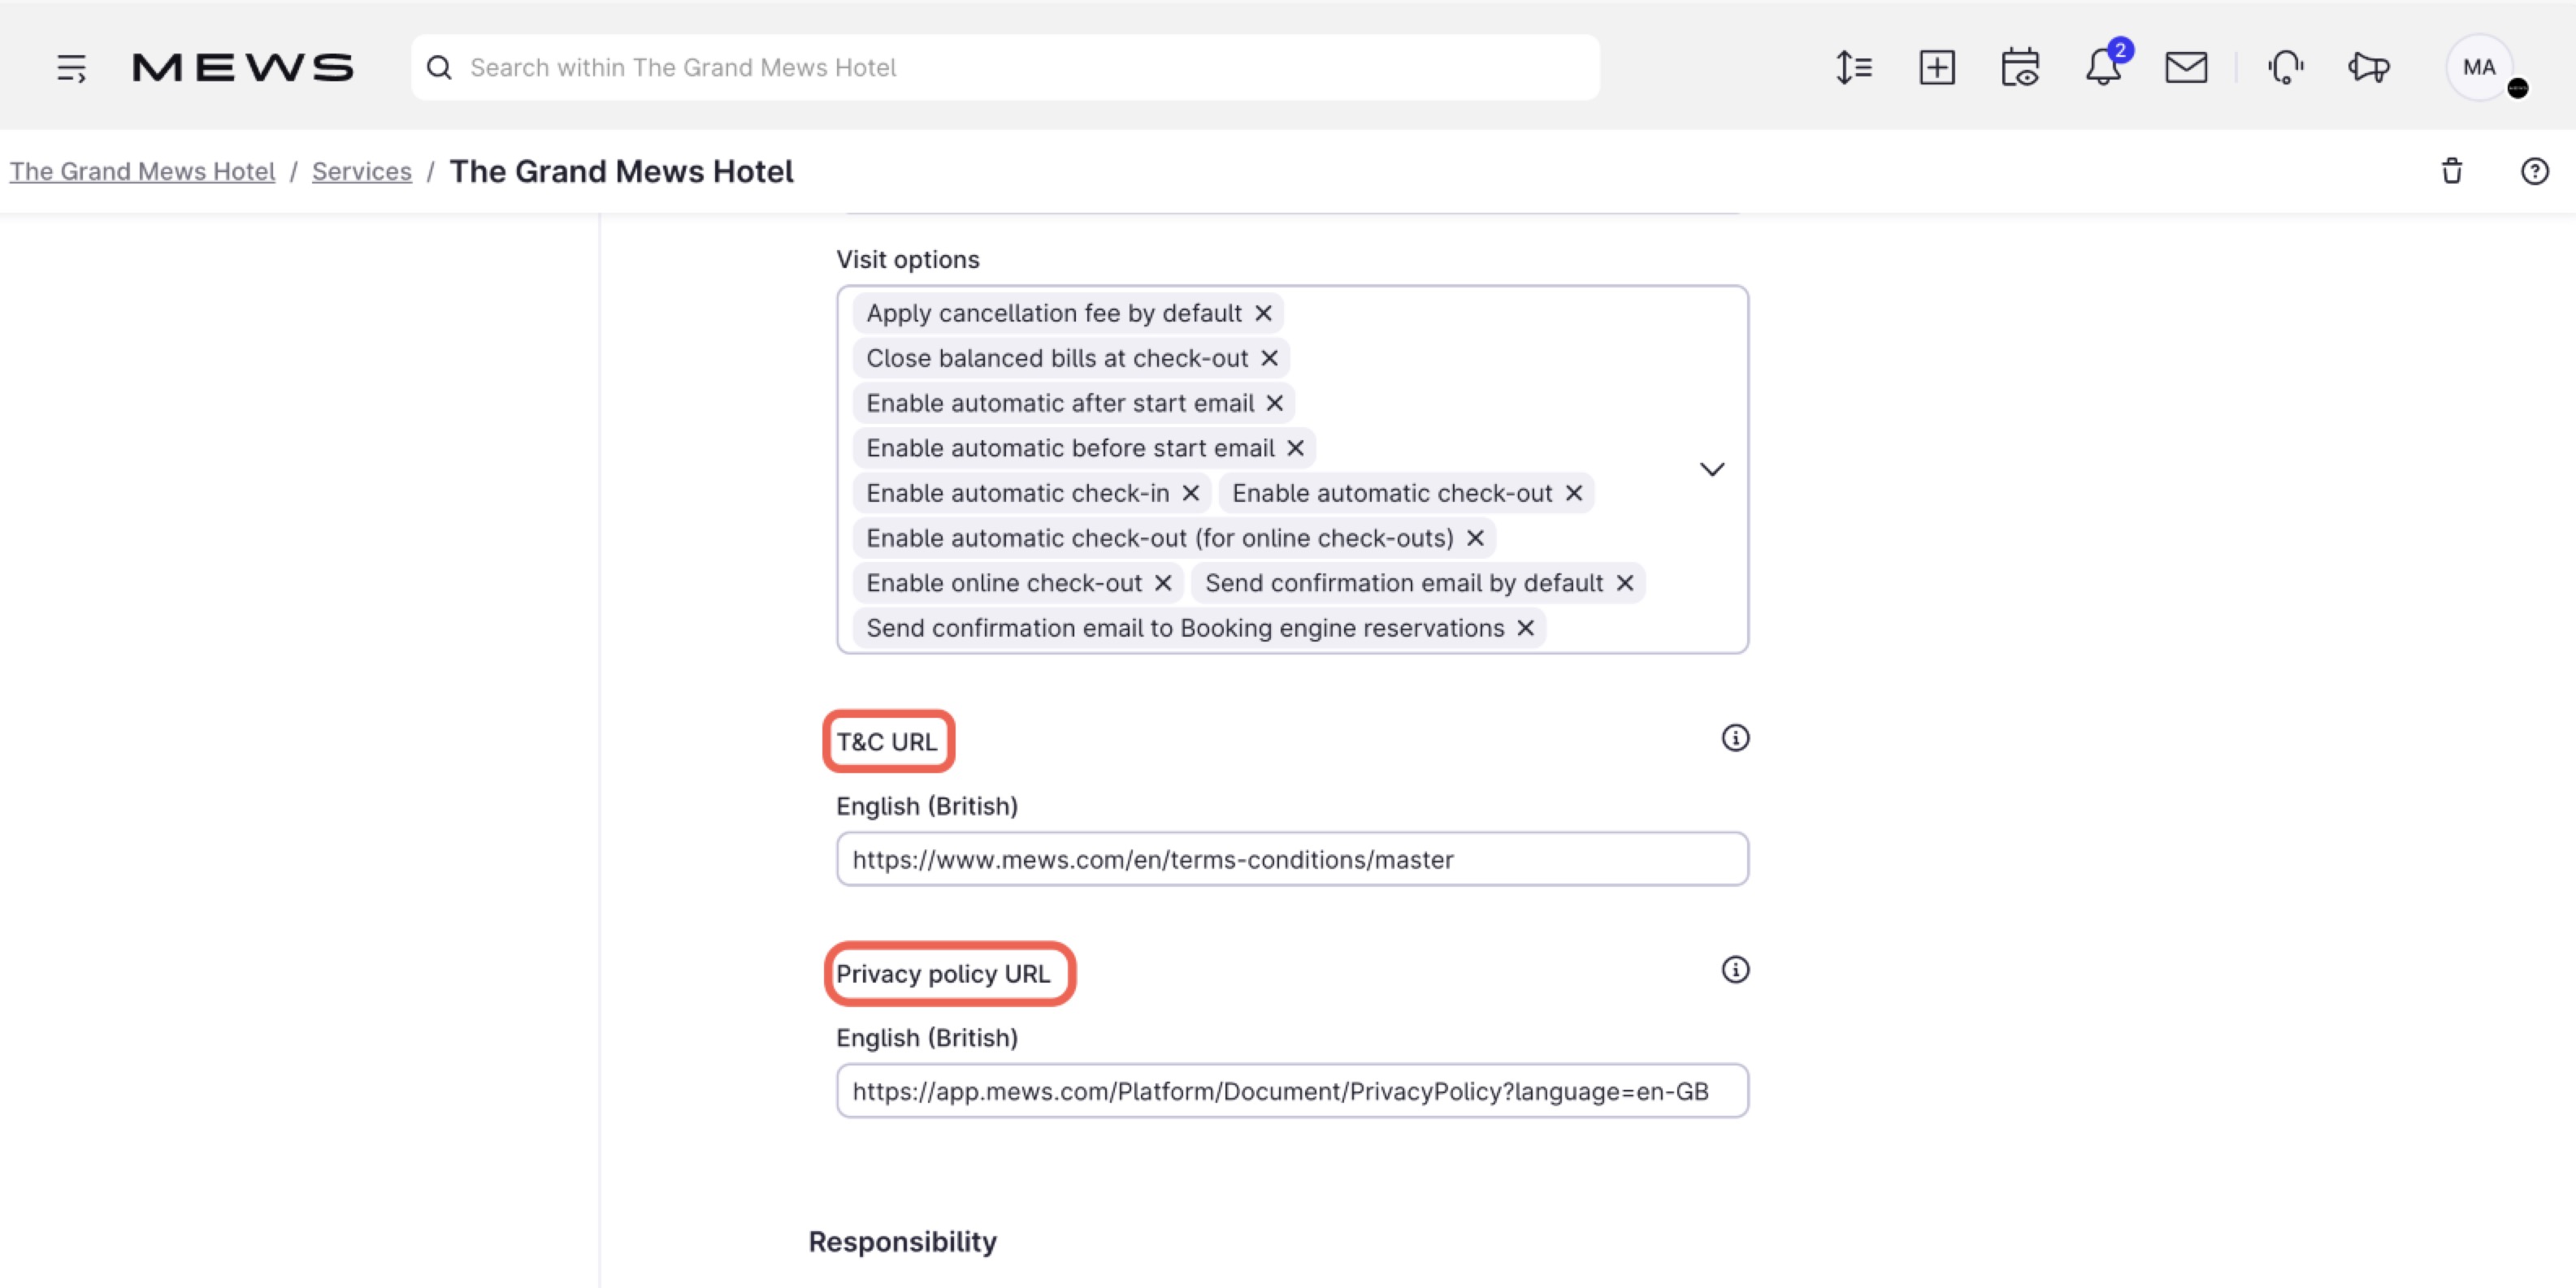
Task: Open the calendar timeline view icon
Action: click(x=2019, y=67)
